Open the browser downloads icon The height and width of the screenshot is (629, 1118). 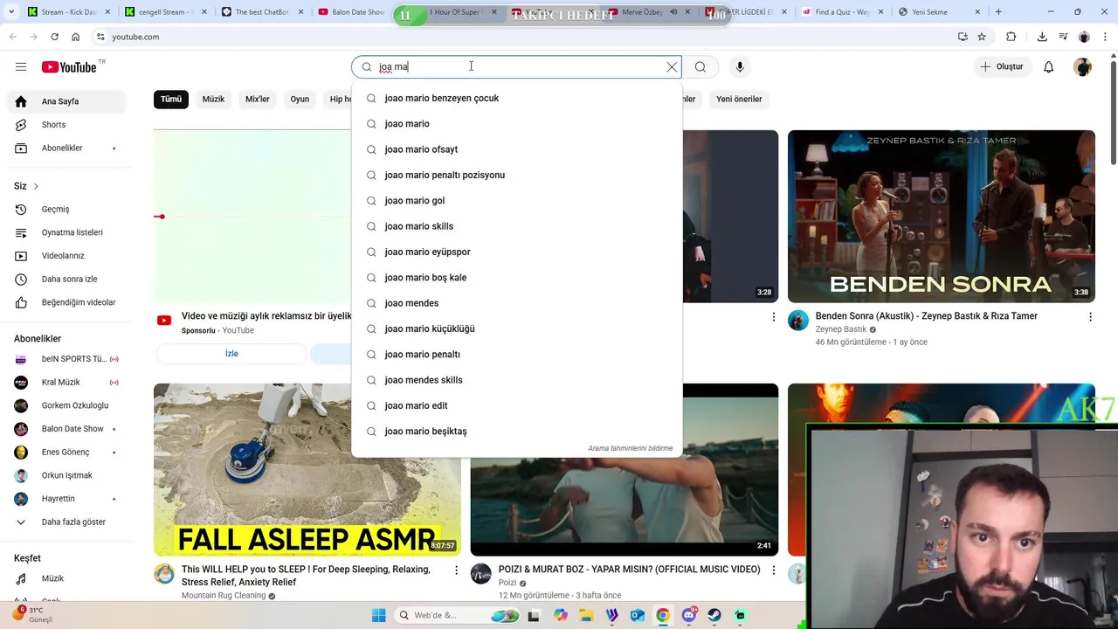click(1042, 37)
